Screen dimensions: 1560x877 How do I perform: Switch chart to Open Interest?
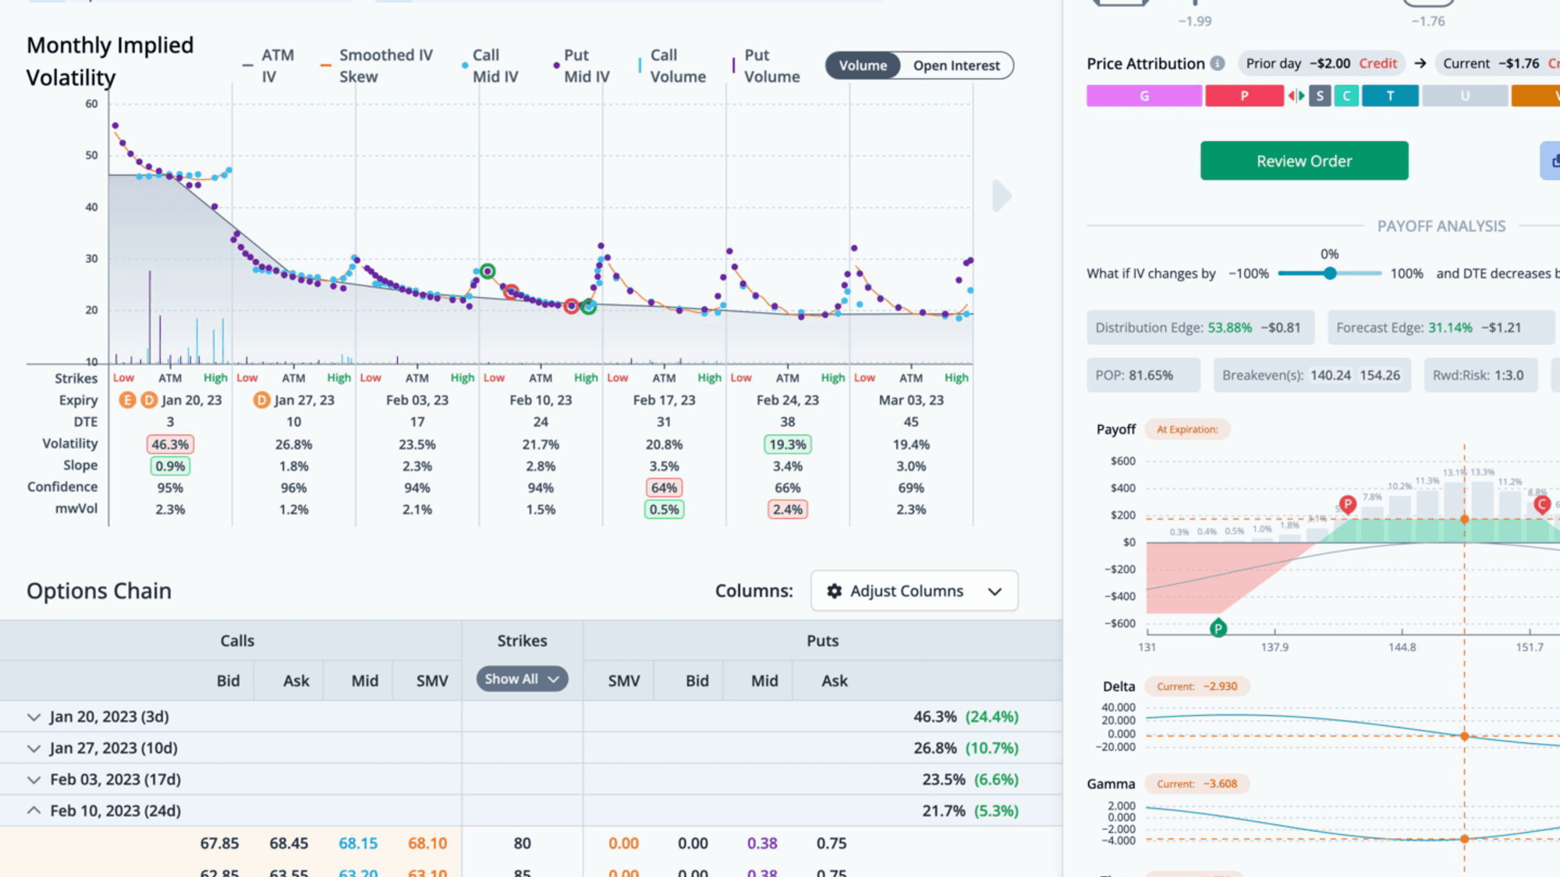(956, 65)
